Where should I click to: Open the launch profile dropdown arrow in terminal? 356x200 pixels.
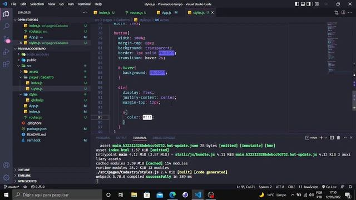[325, 138]
